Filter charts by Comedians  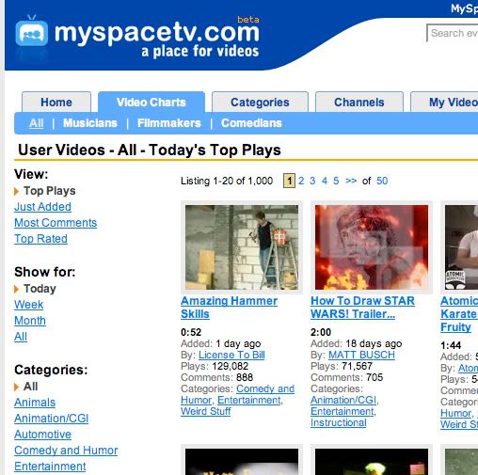[x=251, y=123]
